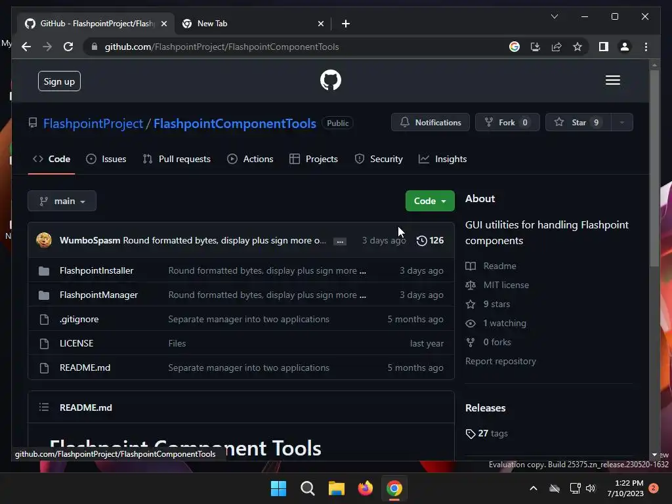Open the 27 tags link

[x=486, y=433]
